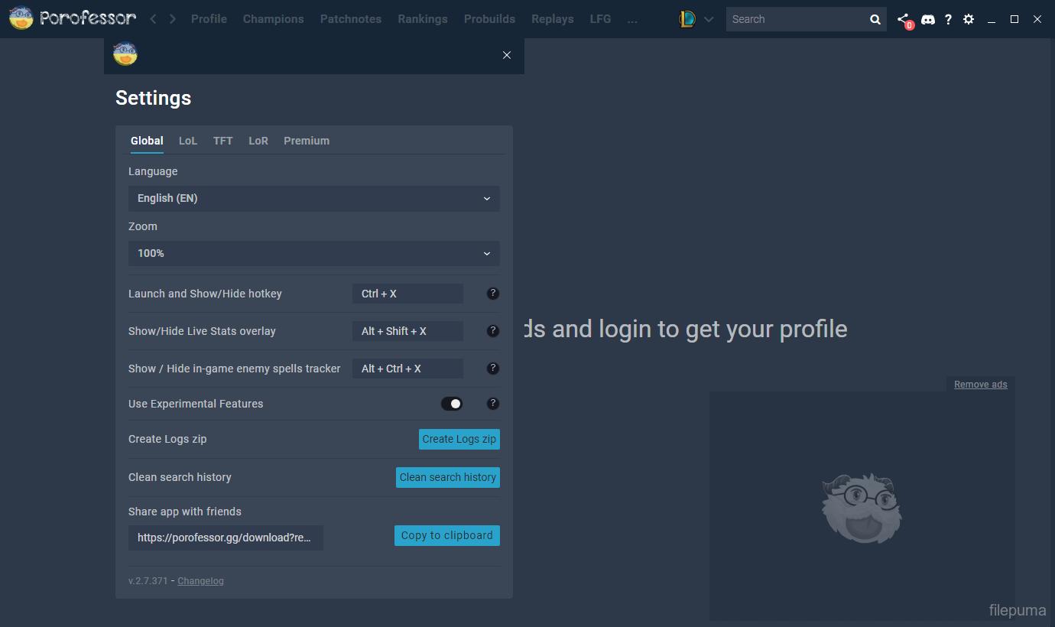
Task: Click the Discord icon in top bar
Action: coord(927,19)
